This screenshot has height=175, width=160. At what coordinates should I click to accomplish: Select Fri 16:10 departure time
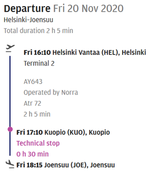37,52
